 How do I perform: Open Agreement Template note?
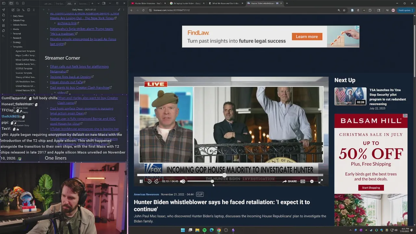click(x=25, y=51)
